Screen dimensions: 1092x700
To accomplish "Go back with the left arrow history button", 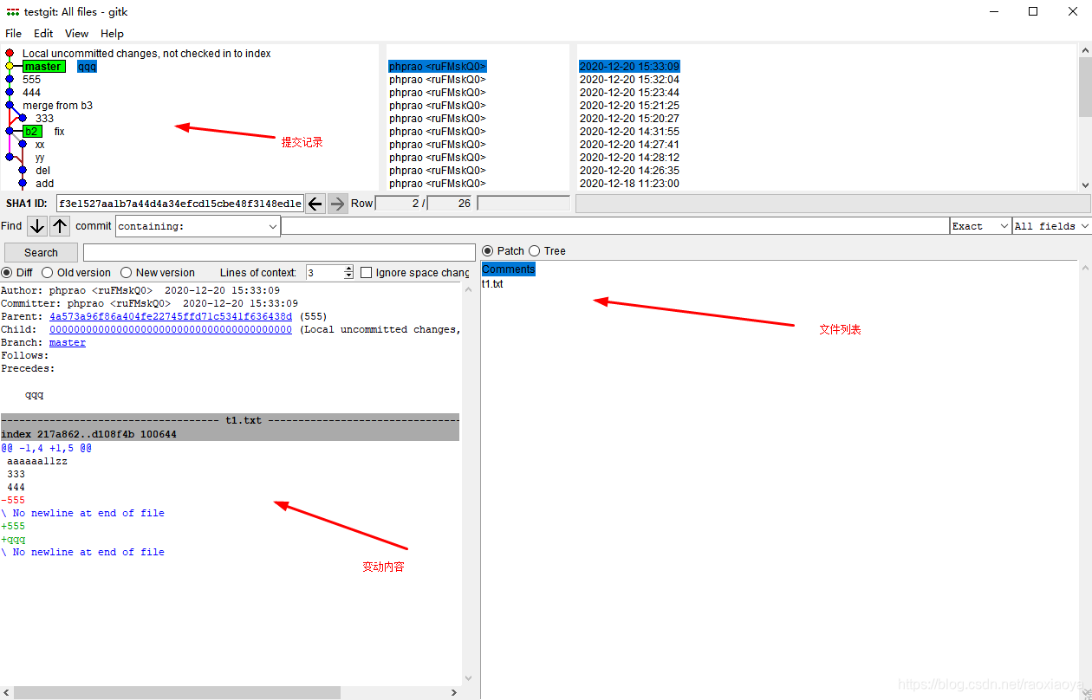I will point(315,204).
